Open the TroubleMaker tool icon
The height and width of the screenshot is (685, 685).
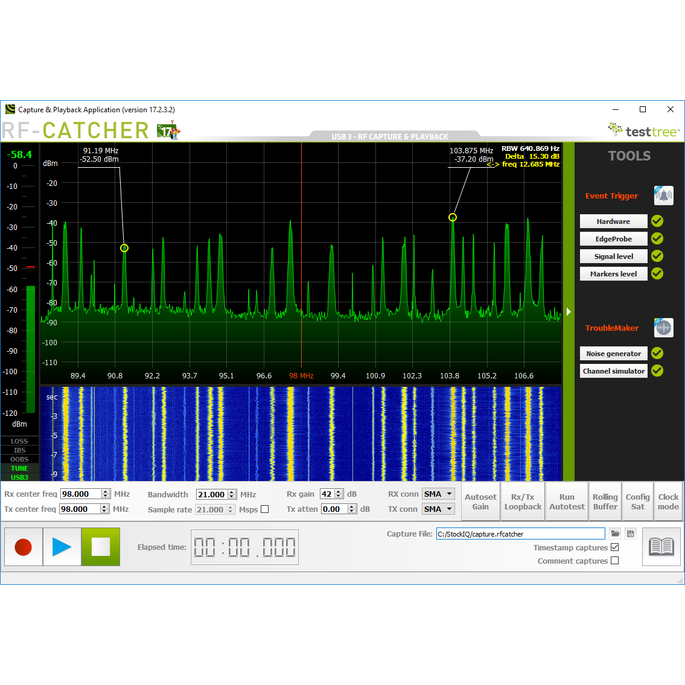[663, 327]
